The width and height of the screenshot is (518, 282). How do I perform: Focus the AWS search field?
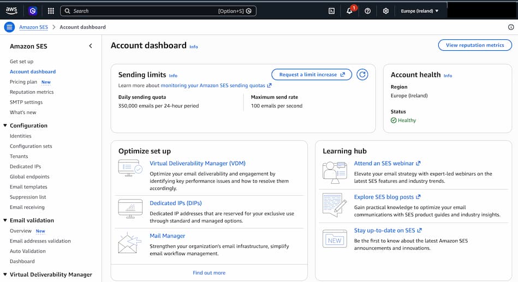[x=158, y=11]
